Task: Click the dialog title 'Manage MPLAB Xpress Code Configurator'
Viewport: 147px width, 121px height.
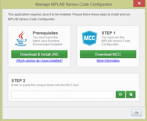Action: [x=74, y=4]
